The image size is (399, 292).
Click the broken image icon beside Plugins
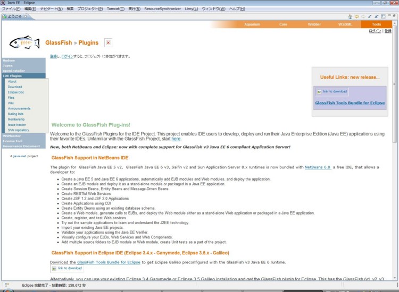click(x=108, y=42)
